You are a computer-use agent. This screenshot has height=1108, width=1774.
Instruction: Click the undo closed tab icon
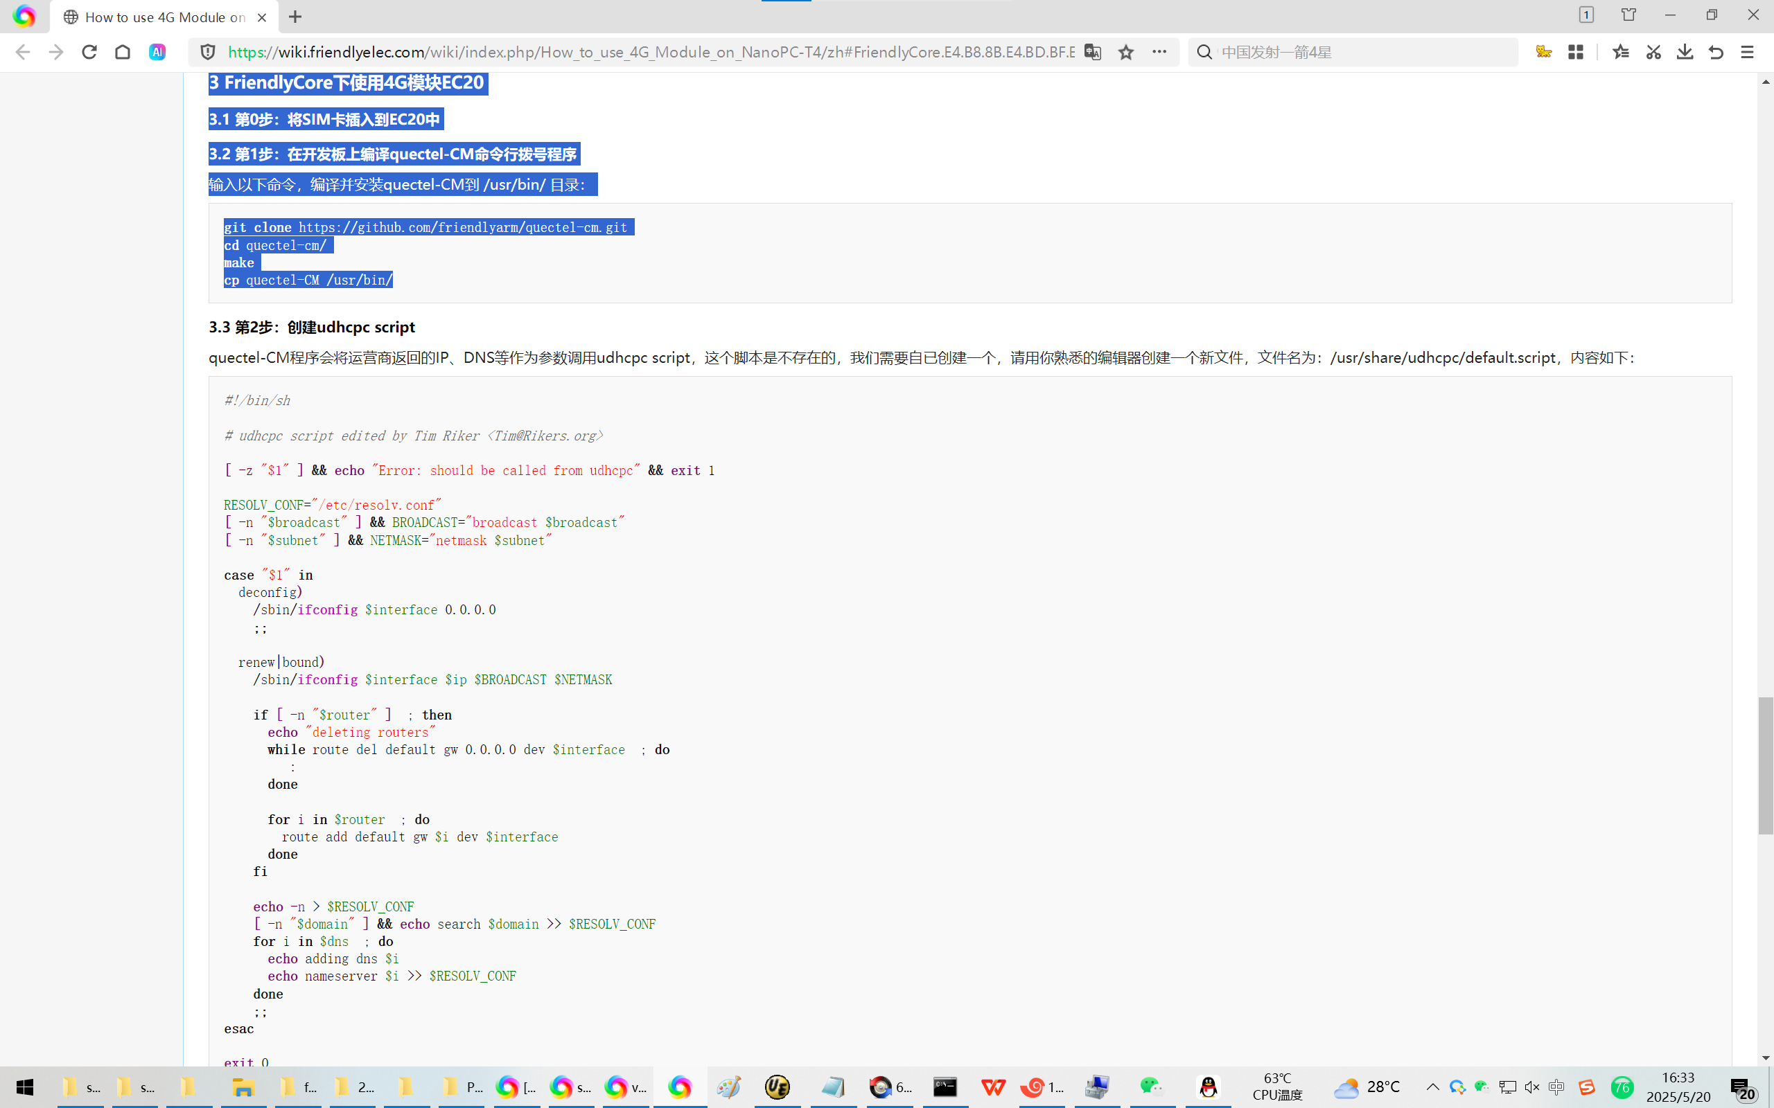pos(1716,52)
